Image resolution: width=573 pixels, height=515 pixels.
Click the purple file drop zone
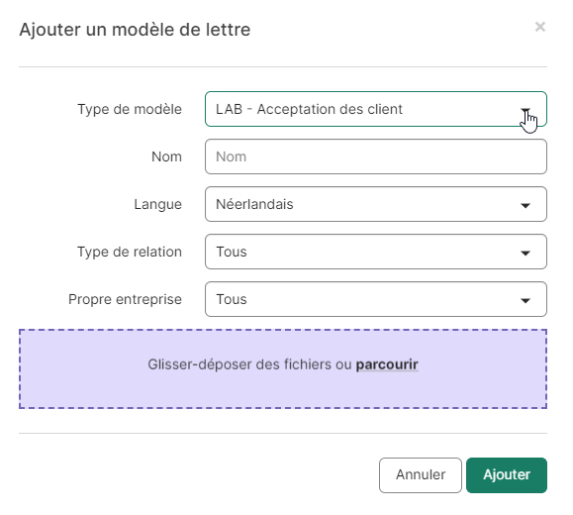pos(283,368)
